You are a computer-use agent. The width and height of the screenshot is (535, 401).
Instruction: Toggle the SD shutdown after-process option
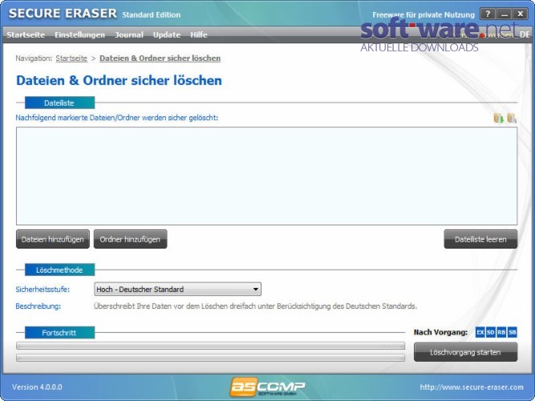(491, 332)
